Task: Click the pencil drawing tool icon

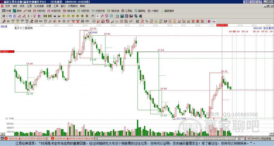Action: 4,21
